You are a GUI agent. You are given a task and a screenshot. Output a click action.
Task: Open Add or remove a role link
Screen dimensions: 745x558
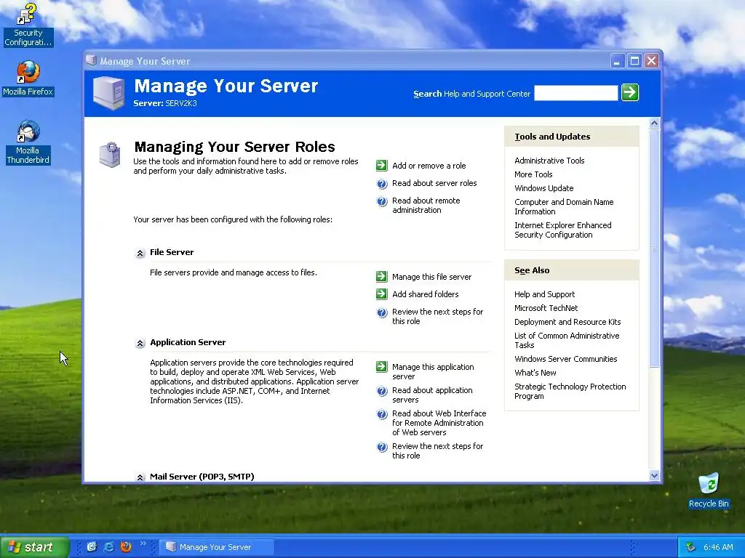(429, 166)
